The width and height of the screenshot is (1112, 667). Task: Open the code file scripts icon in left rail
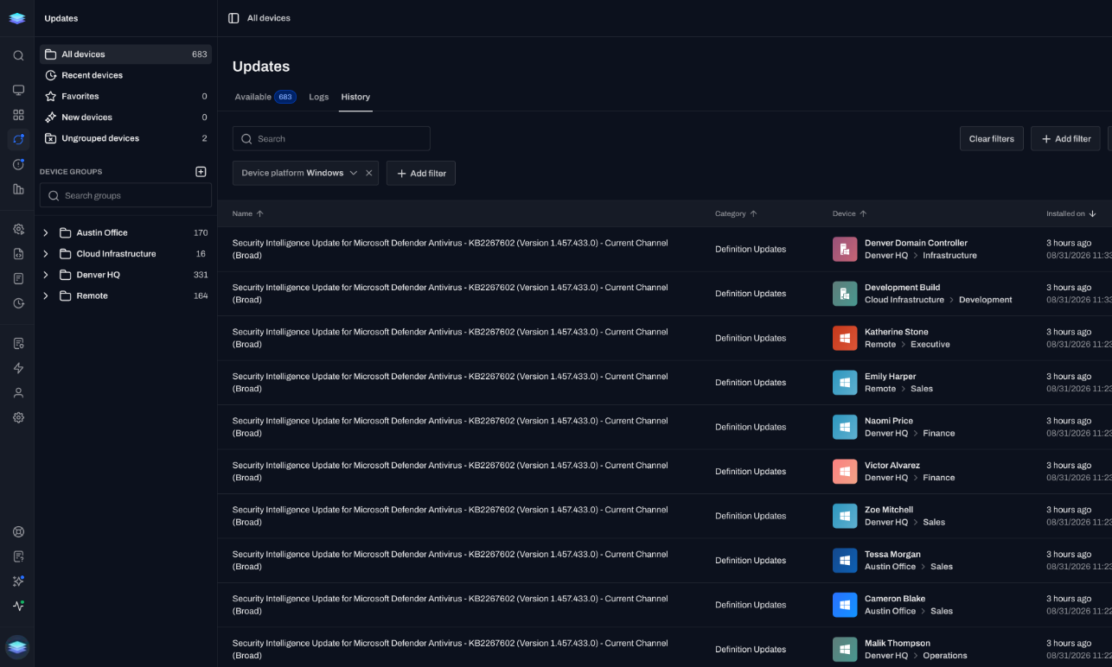(x=18, y=254)
